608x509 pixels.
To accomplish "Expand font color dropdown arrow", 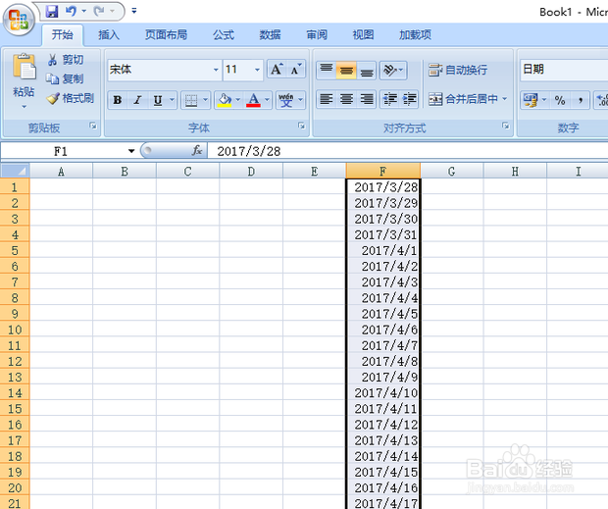I will [267, 100].
